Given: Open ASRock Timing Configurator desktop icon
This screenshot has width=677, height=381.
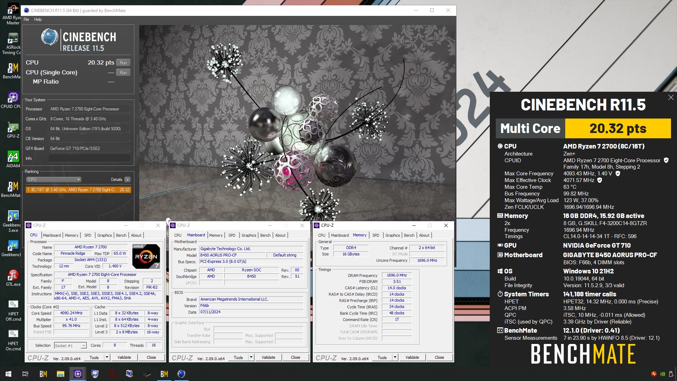Looking at the screenshot, I should (13, 44).
